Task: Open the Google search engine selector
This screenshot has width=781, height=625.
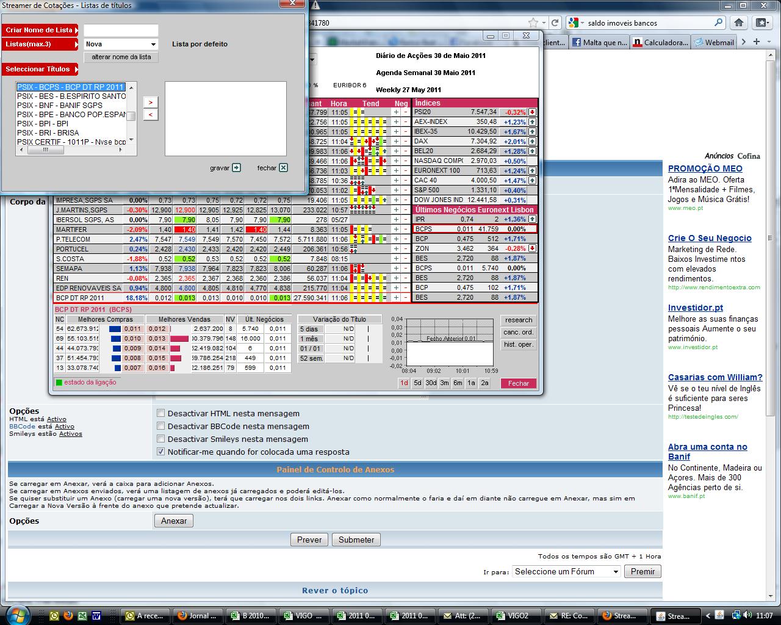Action: tap(574, 23)
